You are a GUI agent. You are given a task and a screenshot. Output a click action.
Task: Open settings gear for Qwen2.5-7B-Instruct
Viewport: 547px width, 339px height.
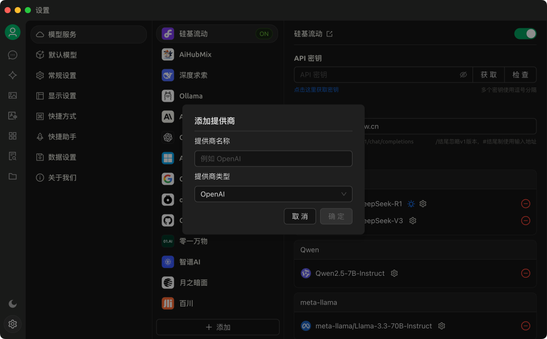[x=394, y=273]
